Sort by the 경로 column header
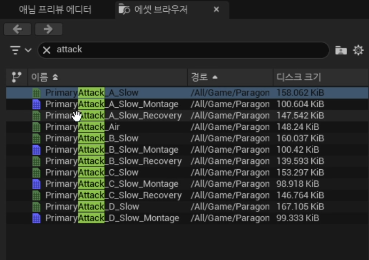Image resolution: width=369 pixels, height=260 pixels. click(x=230, y=77)
